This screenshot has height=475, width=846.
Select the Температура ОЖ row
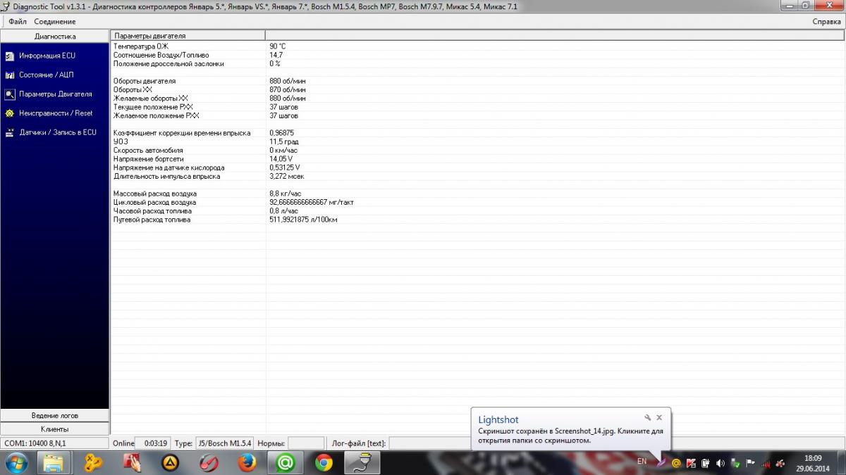point(478,46)
